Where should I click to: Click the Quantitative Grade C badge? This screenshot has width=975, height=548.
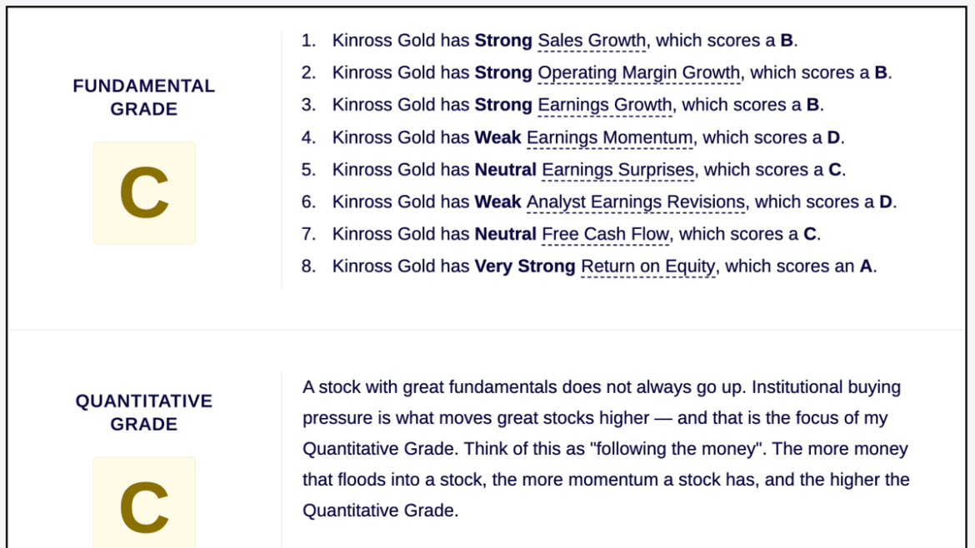coord(144,503)
